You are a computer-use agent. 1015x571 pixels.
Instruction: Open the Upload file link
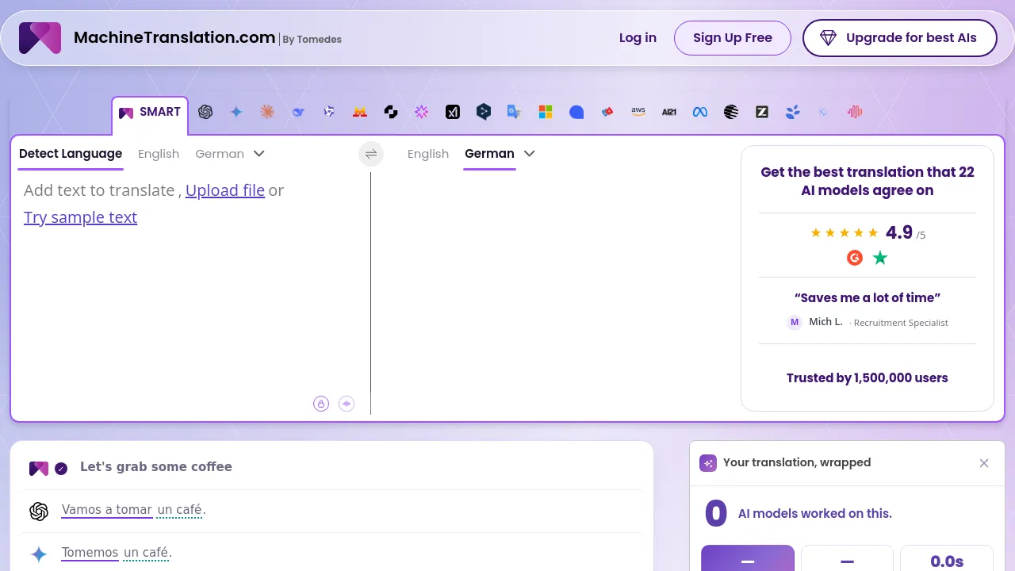tap(225, 190)
